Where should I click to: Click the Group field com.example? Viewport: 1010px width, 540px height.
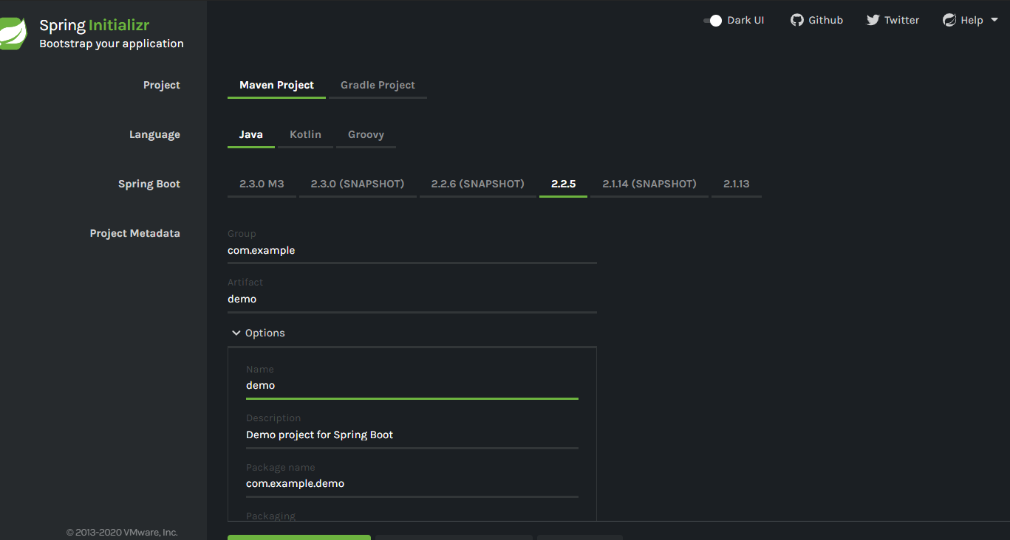[412, 251]
